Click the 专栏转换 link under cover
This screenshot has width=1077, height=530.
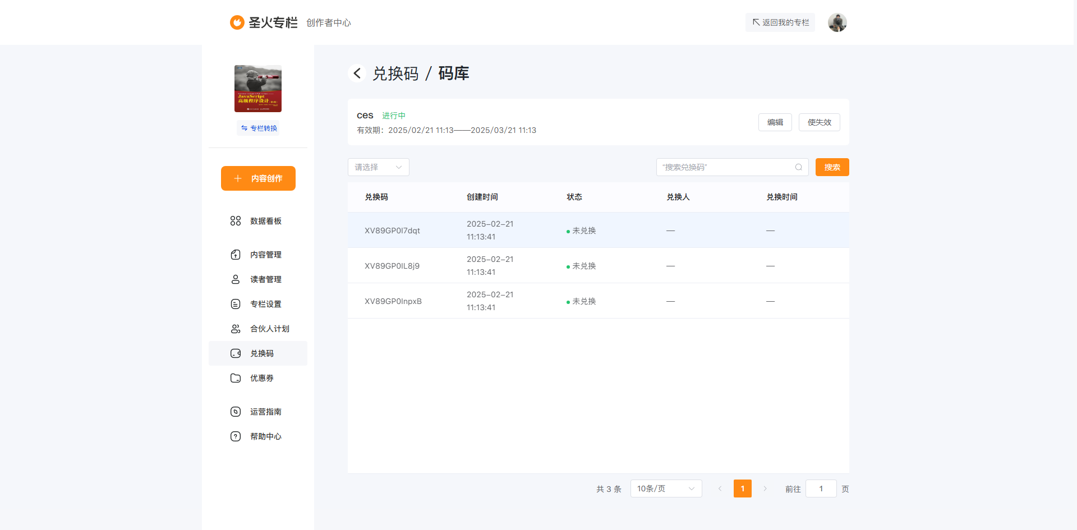click(258, 128)
